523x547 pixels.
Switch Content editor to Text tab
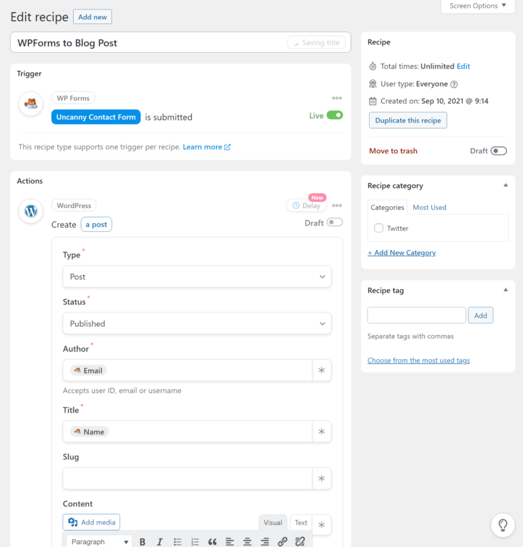pos(301,522)
